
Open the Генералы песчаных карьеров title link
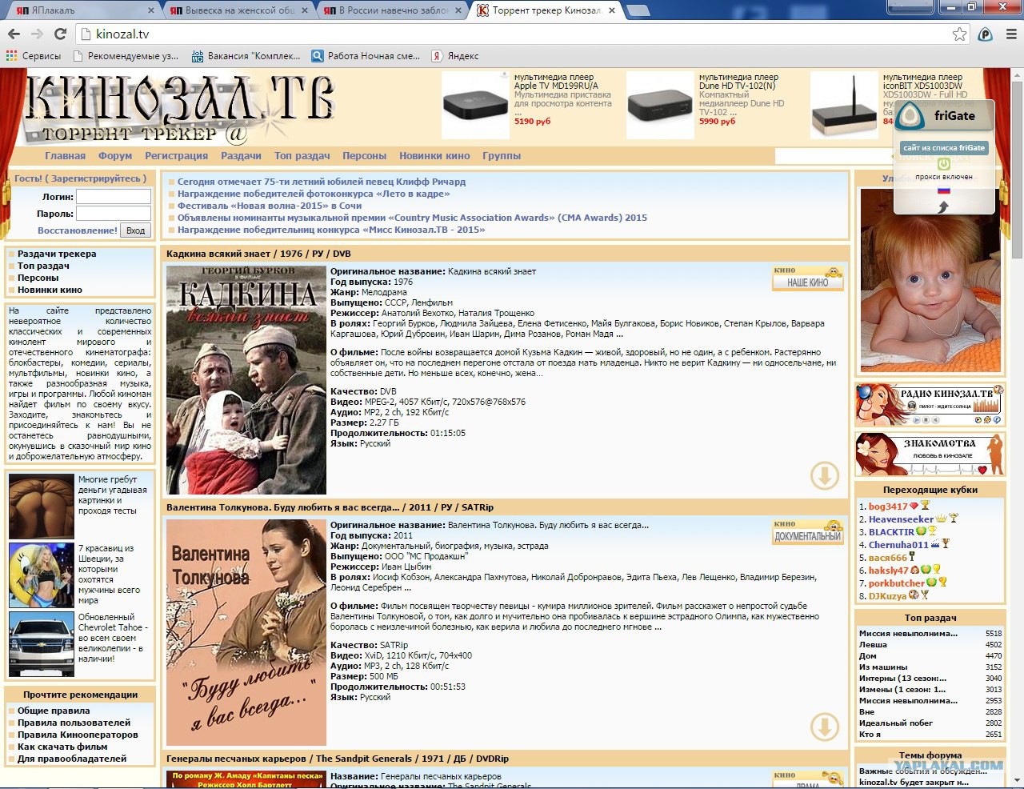(338, 759)
